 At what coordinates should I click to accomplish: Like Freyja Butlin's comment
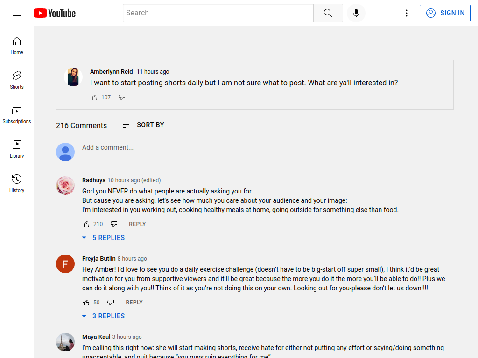(x=86, y=302)
